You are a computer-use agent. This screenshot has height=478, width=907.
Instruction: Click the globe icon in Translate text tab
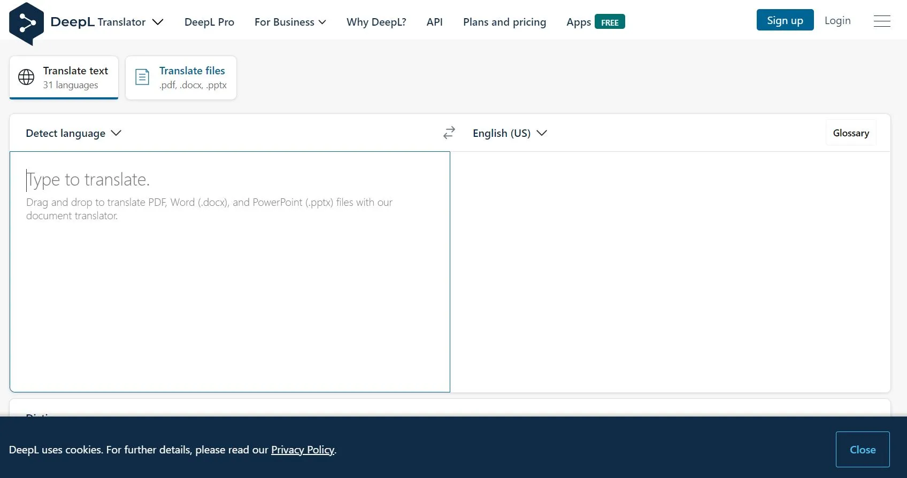click(x=26, y=77)
